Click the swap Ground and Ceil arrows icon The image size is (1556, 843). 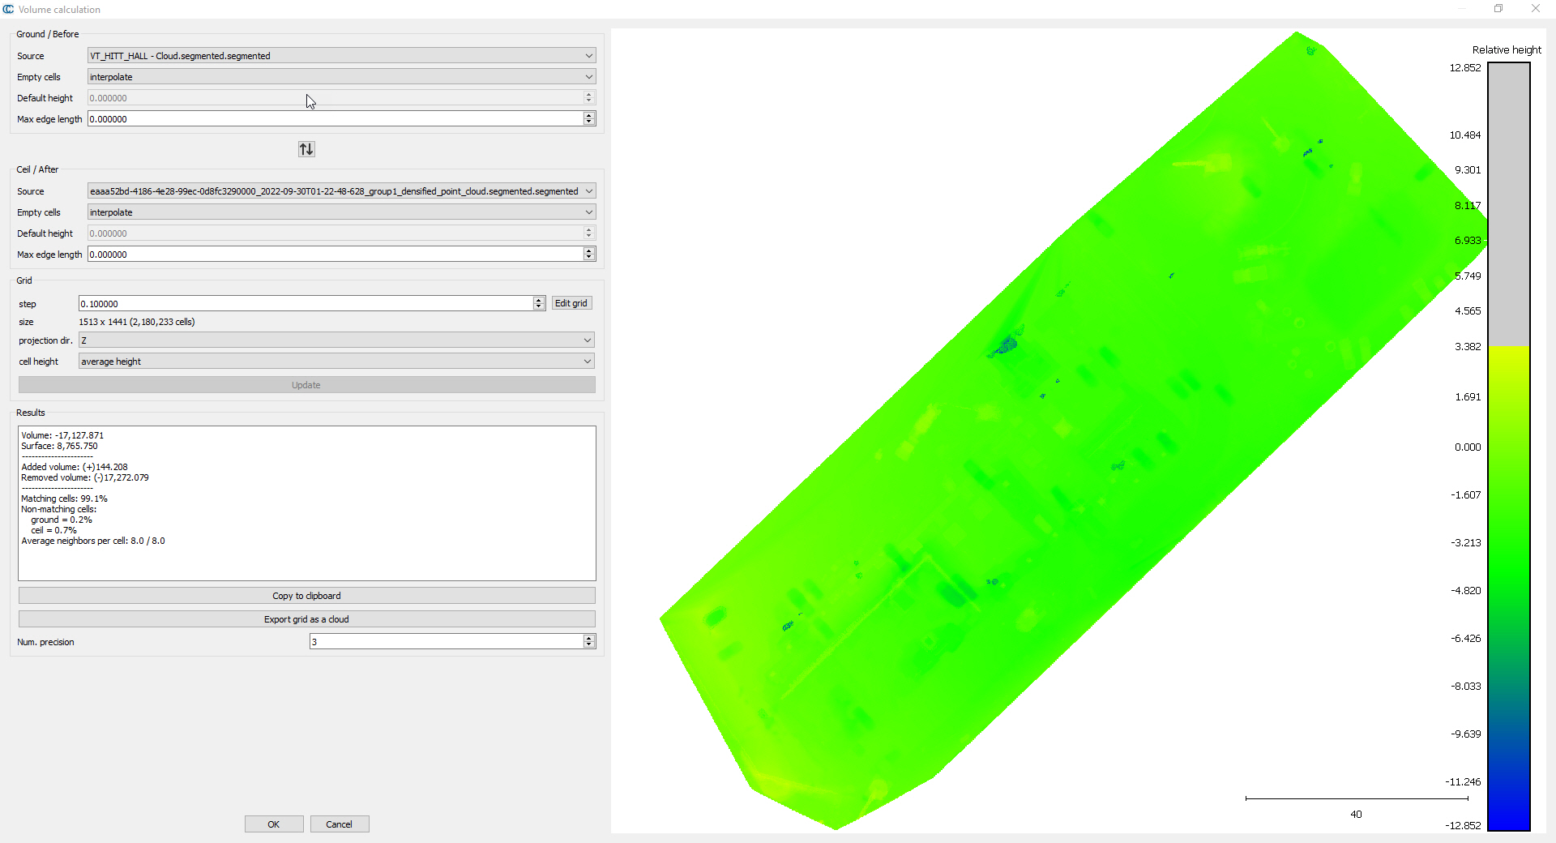click(306, 149)
